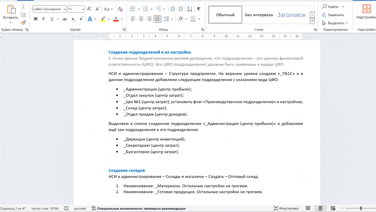376x212 pixels.
Task: Increase font size with the large A icon
Action: tap(89, 9)
